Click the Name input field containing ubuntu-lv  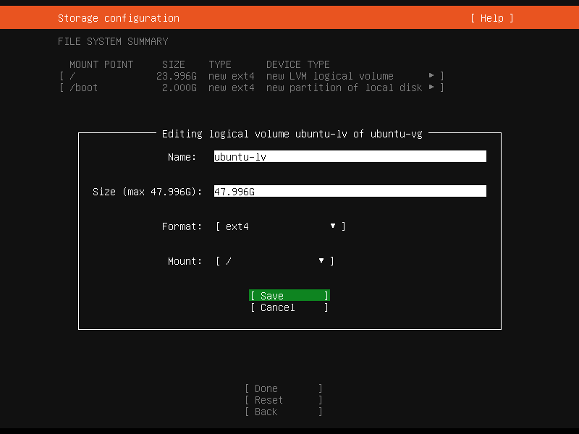(x=350, y=156)
